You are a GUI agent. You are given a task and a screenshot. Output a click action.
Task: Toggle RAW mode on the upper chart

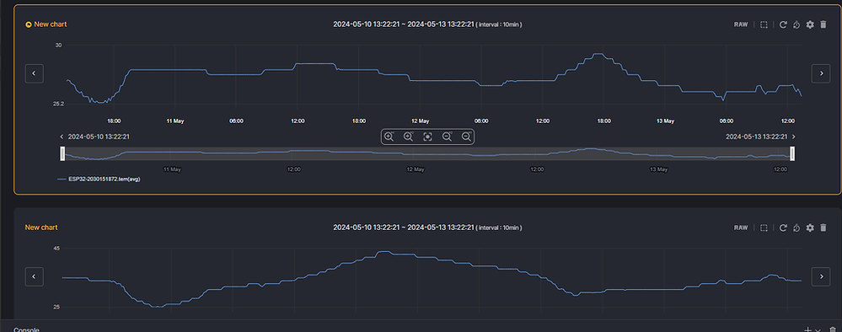click(x=741, y=24)
